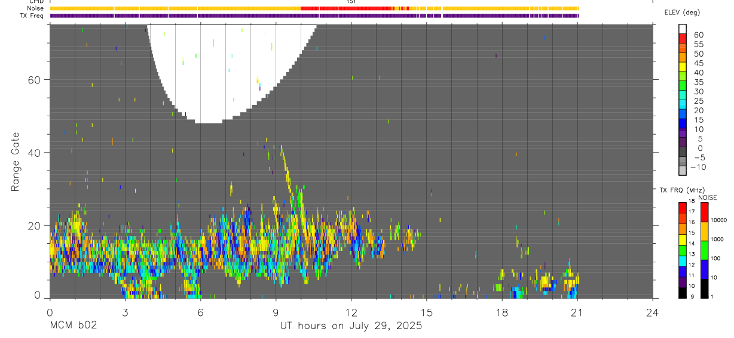Click ELEV legend tick '25'
Viewport: 734px width, 338px height.
[x=698, y=101]
